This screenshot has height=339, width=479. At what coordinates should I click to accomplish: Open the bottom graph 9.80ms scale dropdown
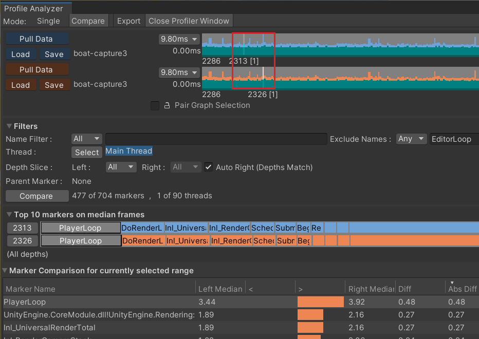[179, 72]
